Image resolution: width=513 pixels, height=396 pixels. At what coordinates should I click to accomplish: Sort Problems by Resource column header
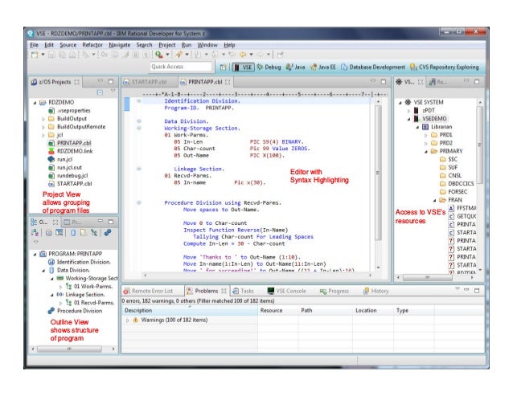tap(278, 310)
